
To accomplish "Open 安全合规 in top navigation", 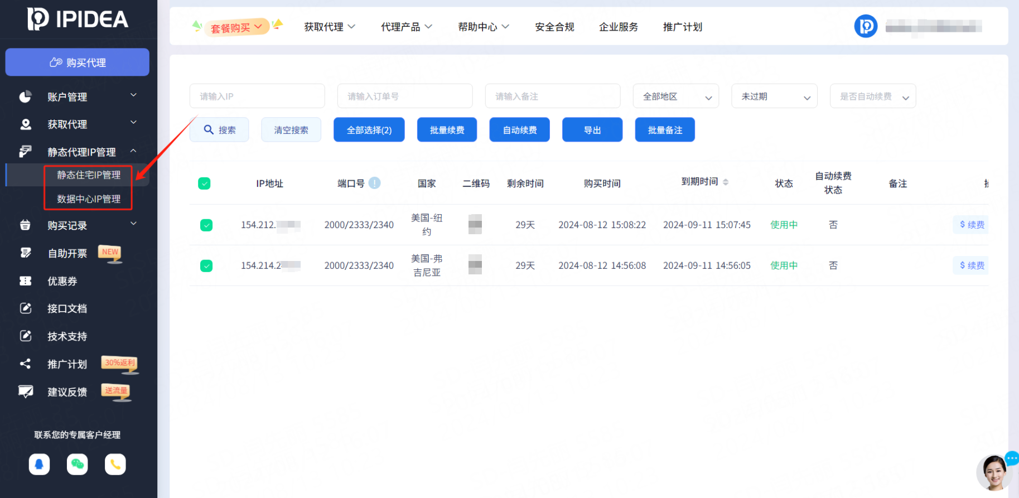I will click(554, 27).
